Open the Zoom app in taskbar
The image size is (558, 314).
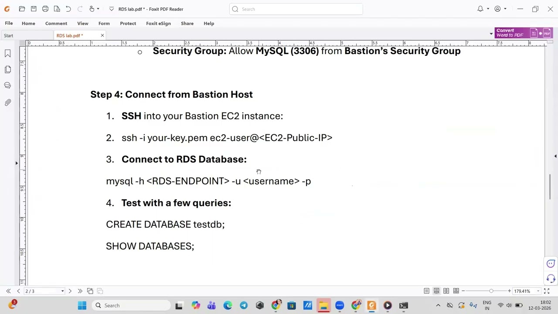point(340,305)
